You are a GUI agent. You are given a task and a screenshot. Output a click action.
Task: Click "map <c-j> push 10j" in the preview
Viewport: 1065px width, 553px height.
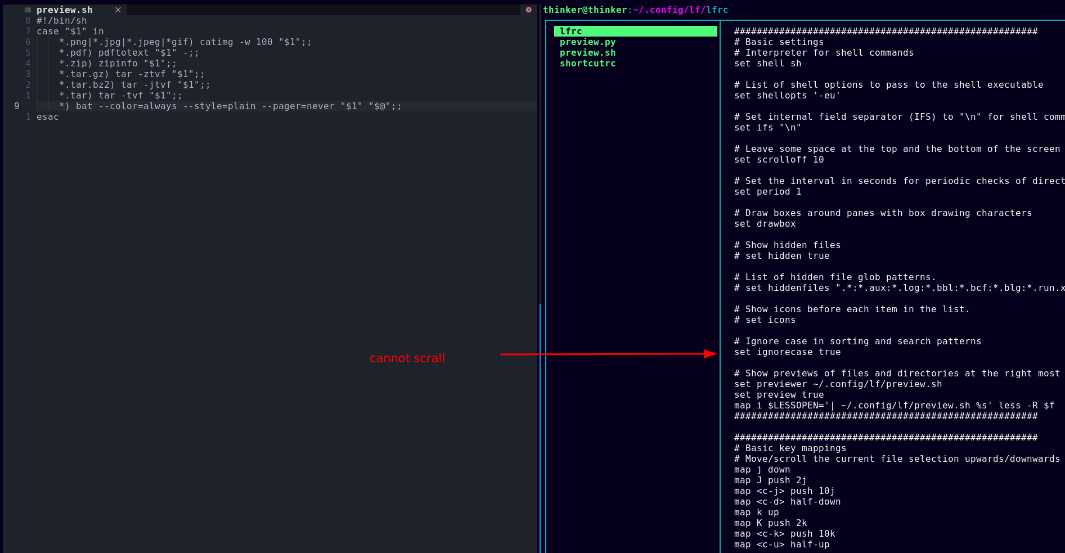[784, 491]
